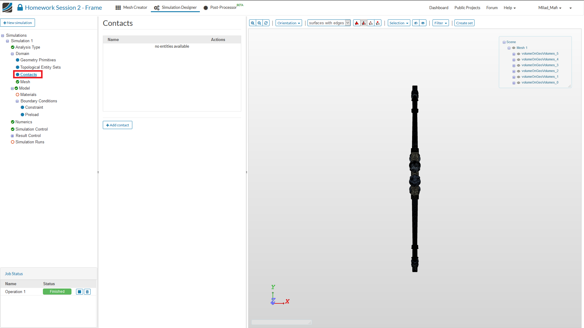Open the Post-Processor tab
Image resolution: width=584 pixels, height=328 pixels.
click(223, 8)
